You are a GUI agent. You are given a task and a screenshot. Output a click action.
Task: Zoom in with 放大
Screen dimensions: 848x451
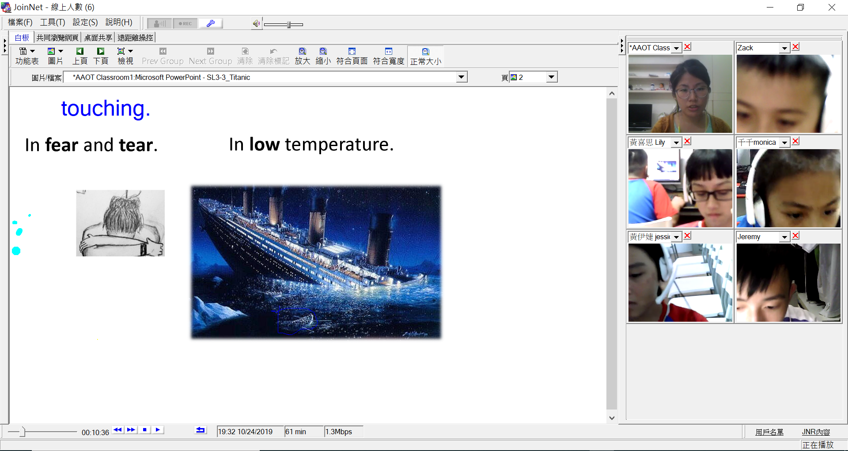303,56
